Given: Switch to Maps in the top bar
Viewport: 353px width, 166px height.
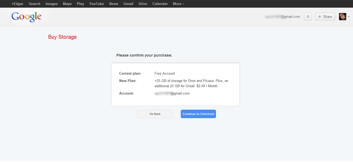Looking at the screenshot, I should click(x=67, y=4).
